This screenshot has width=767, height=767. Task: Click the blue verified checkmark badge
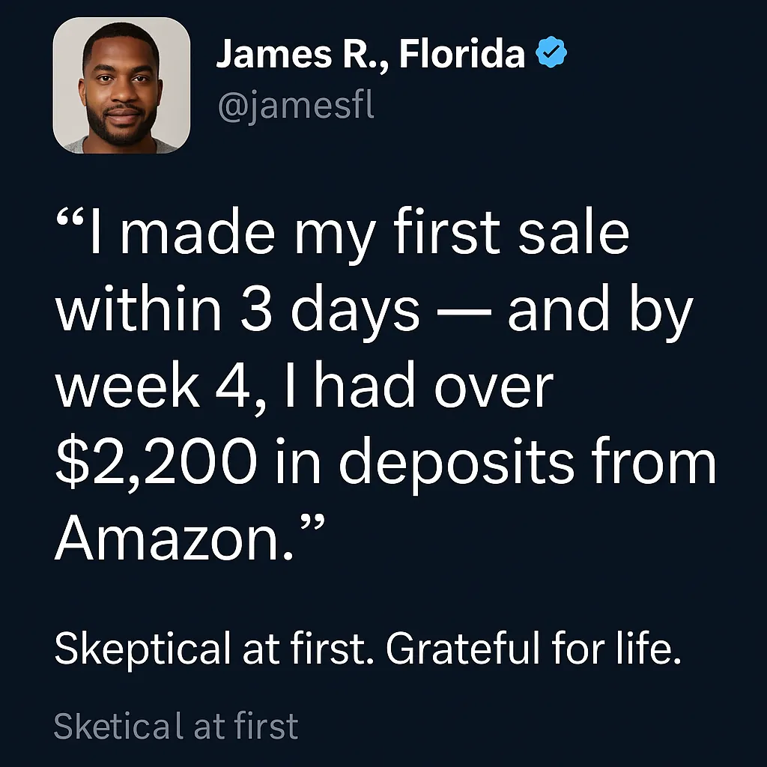551,52
